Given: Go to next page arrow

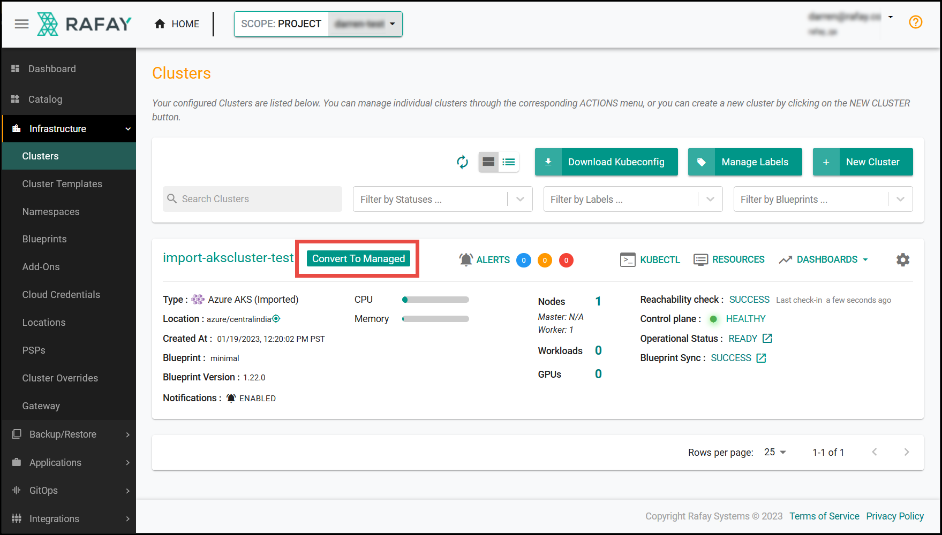Looking at the screenshot, I should (907, 452).
